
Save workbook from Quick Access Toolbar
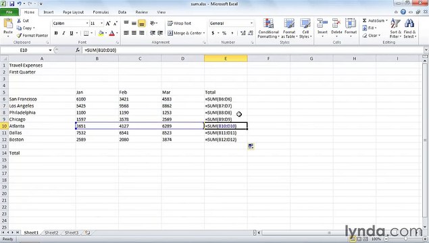pos(12,4)
